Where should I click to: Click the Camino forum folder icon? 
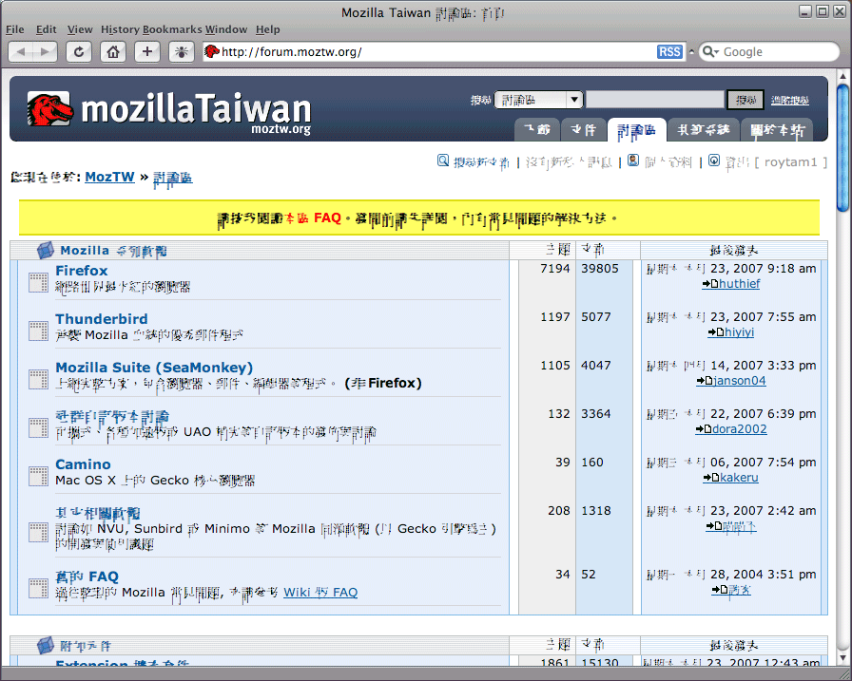pyautogui.click(x=38, y=475)
